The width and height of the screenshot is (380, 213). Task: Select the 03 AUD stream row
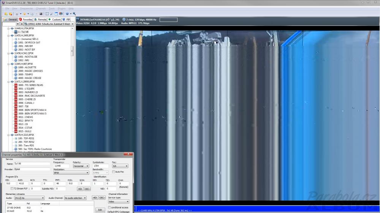50,211
